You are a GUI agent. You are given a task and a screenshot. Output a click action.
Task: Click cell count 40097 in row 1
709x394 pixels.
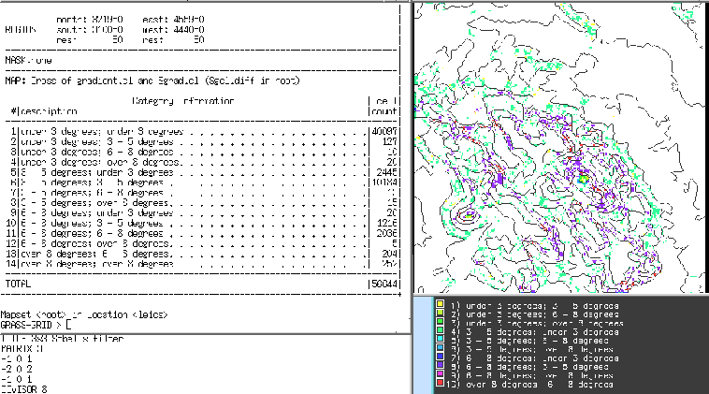pyautogui.click(x=383, y=132)
